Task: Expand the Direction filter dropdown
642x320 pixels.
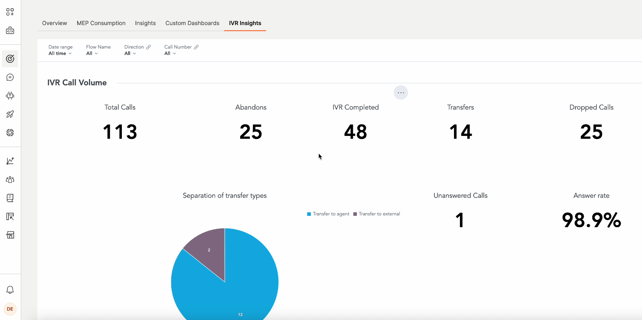Action: [130, 53]
